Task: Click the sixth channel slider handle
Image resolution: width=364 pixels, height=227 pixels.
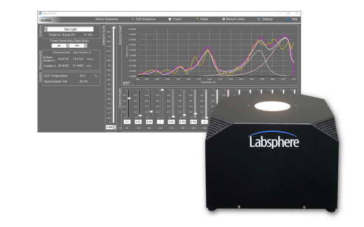Action: [x=184, y=115]
